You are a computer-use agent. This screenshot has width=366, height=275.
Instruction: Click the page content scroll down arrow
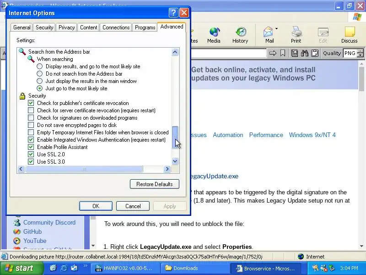[361, 246]
